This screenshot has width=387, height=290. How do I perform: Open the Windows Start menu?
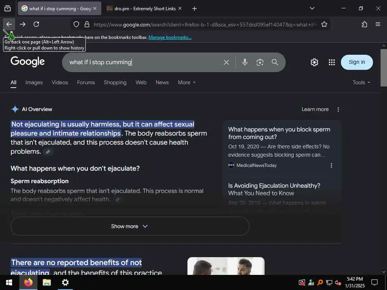tap(9, 282)
